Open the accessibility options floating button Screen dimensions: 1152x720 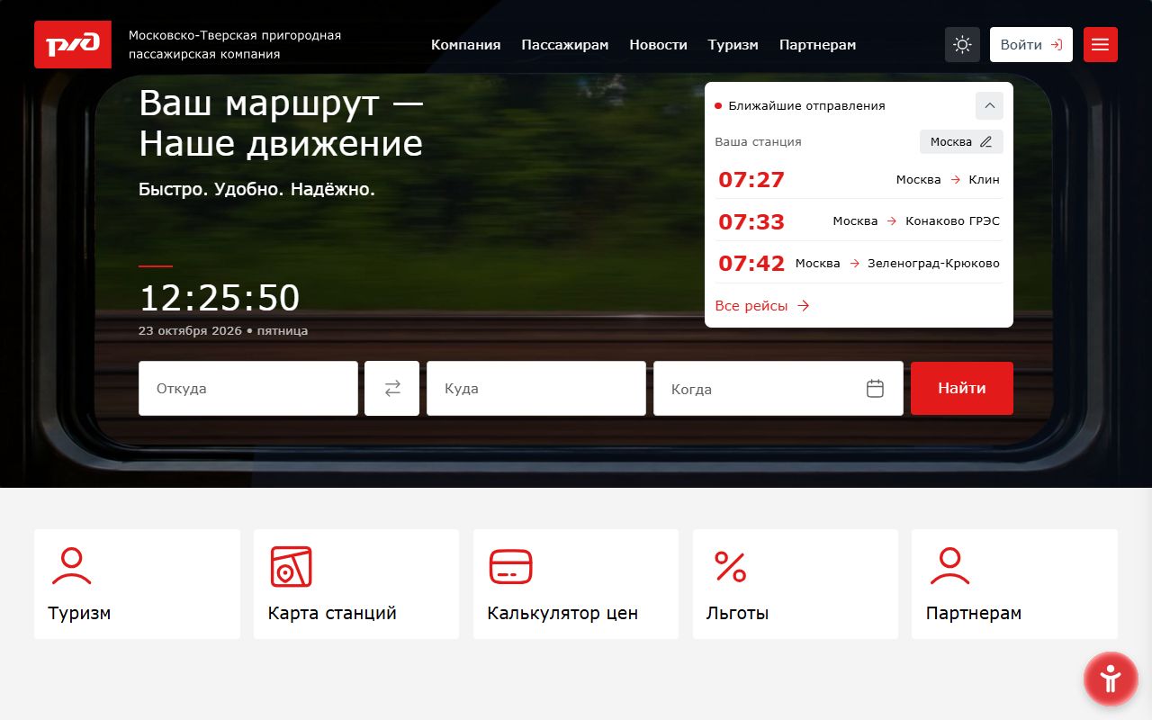1111,679
